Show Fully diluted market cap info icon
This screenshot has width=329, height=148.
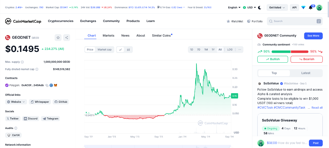point(37,69)
